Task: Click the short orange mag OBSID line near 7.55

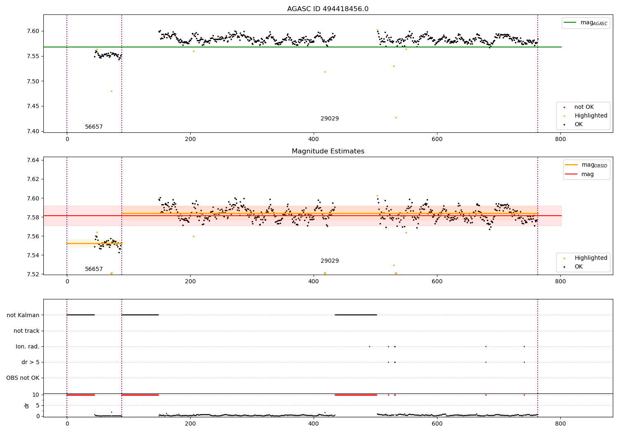Action: 94,243
